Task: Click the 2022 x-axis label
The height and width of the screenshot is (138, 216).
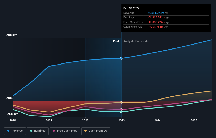Action: (85, 120)
